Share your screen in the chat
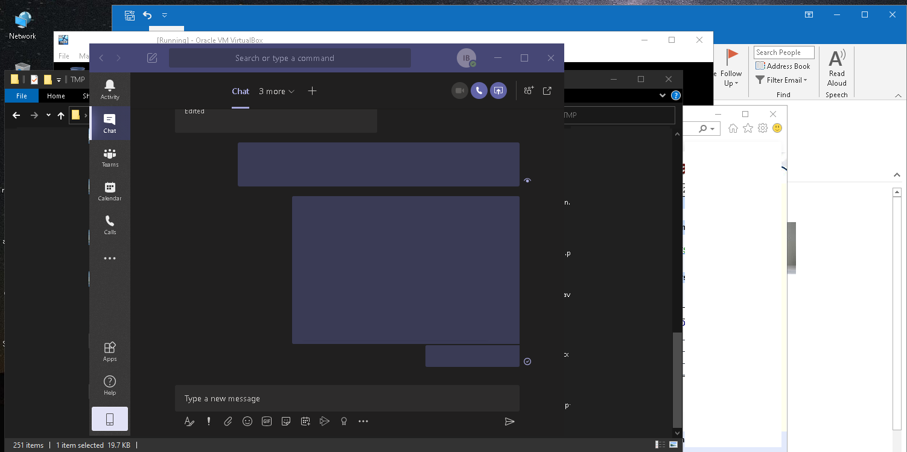907x452 pixels. click(x=498, y=91)
